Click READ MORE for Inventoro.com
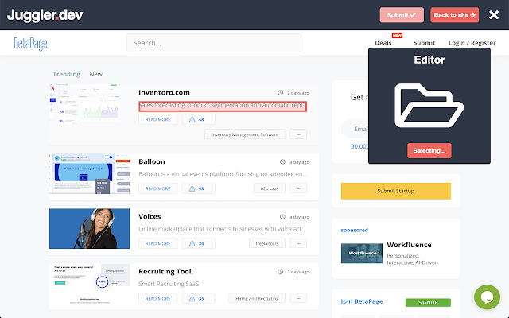This screenshot has width=509, height=318. pos(157,119)
